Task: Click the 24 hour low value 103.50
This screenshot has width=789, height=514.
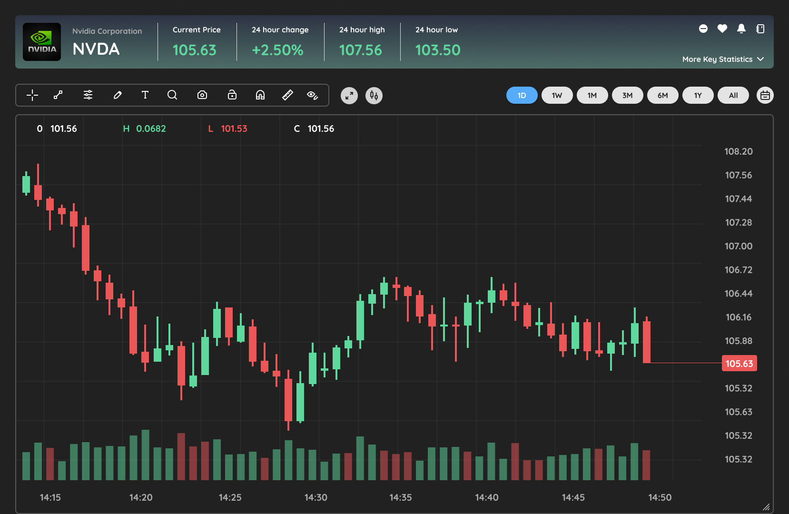Action: pos(438,50)
